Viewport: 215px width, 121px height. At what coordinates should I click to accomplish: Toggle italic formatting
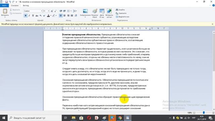29,16
